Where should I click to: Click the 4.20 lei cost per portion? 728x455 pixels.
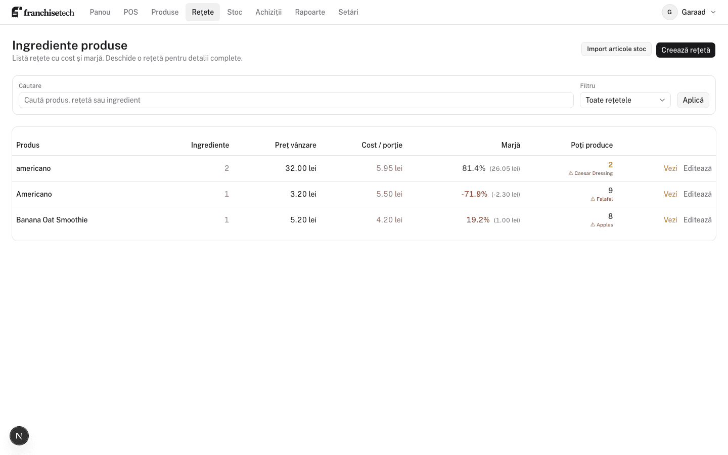click(389, 220)
